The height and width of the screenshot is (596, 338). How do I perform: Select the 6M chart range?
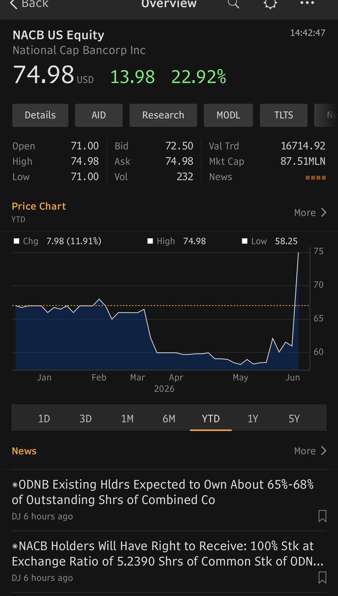(169, 418)
